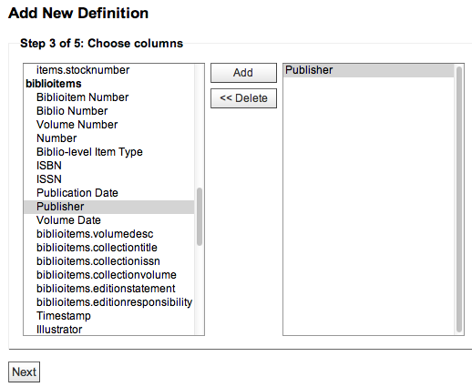Select Illustrator column
This screenshot has height=387, width=472.
(x=108, y=330)
